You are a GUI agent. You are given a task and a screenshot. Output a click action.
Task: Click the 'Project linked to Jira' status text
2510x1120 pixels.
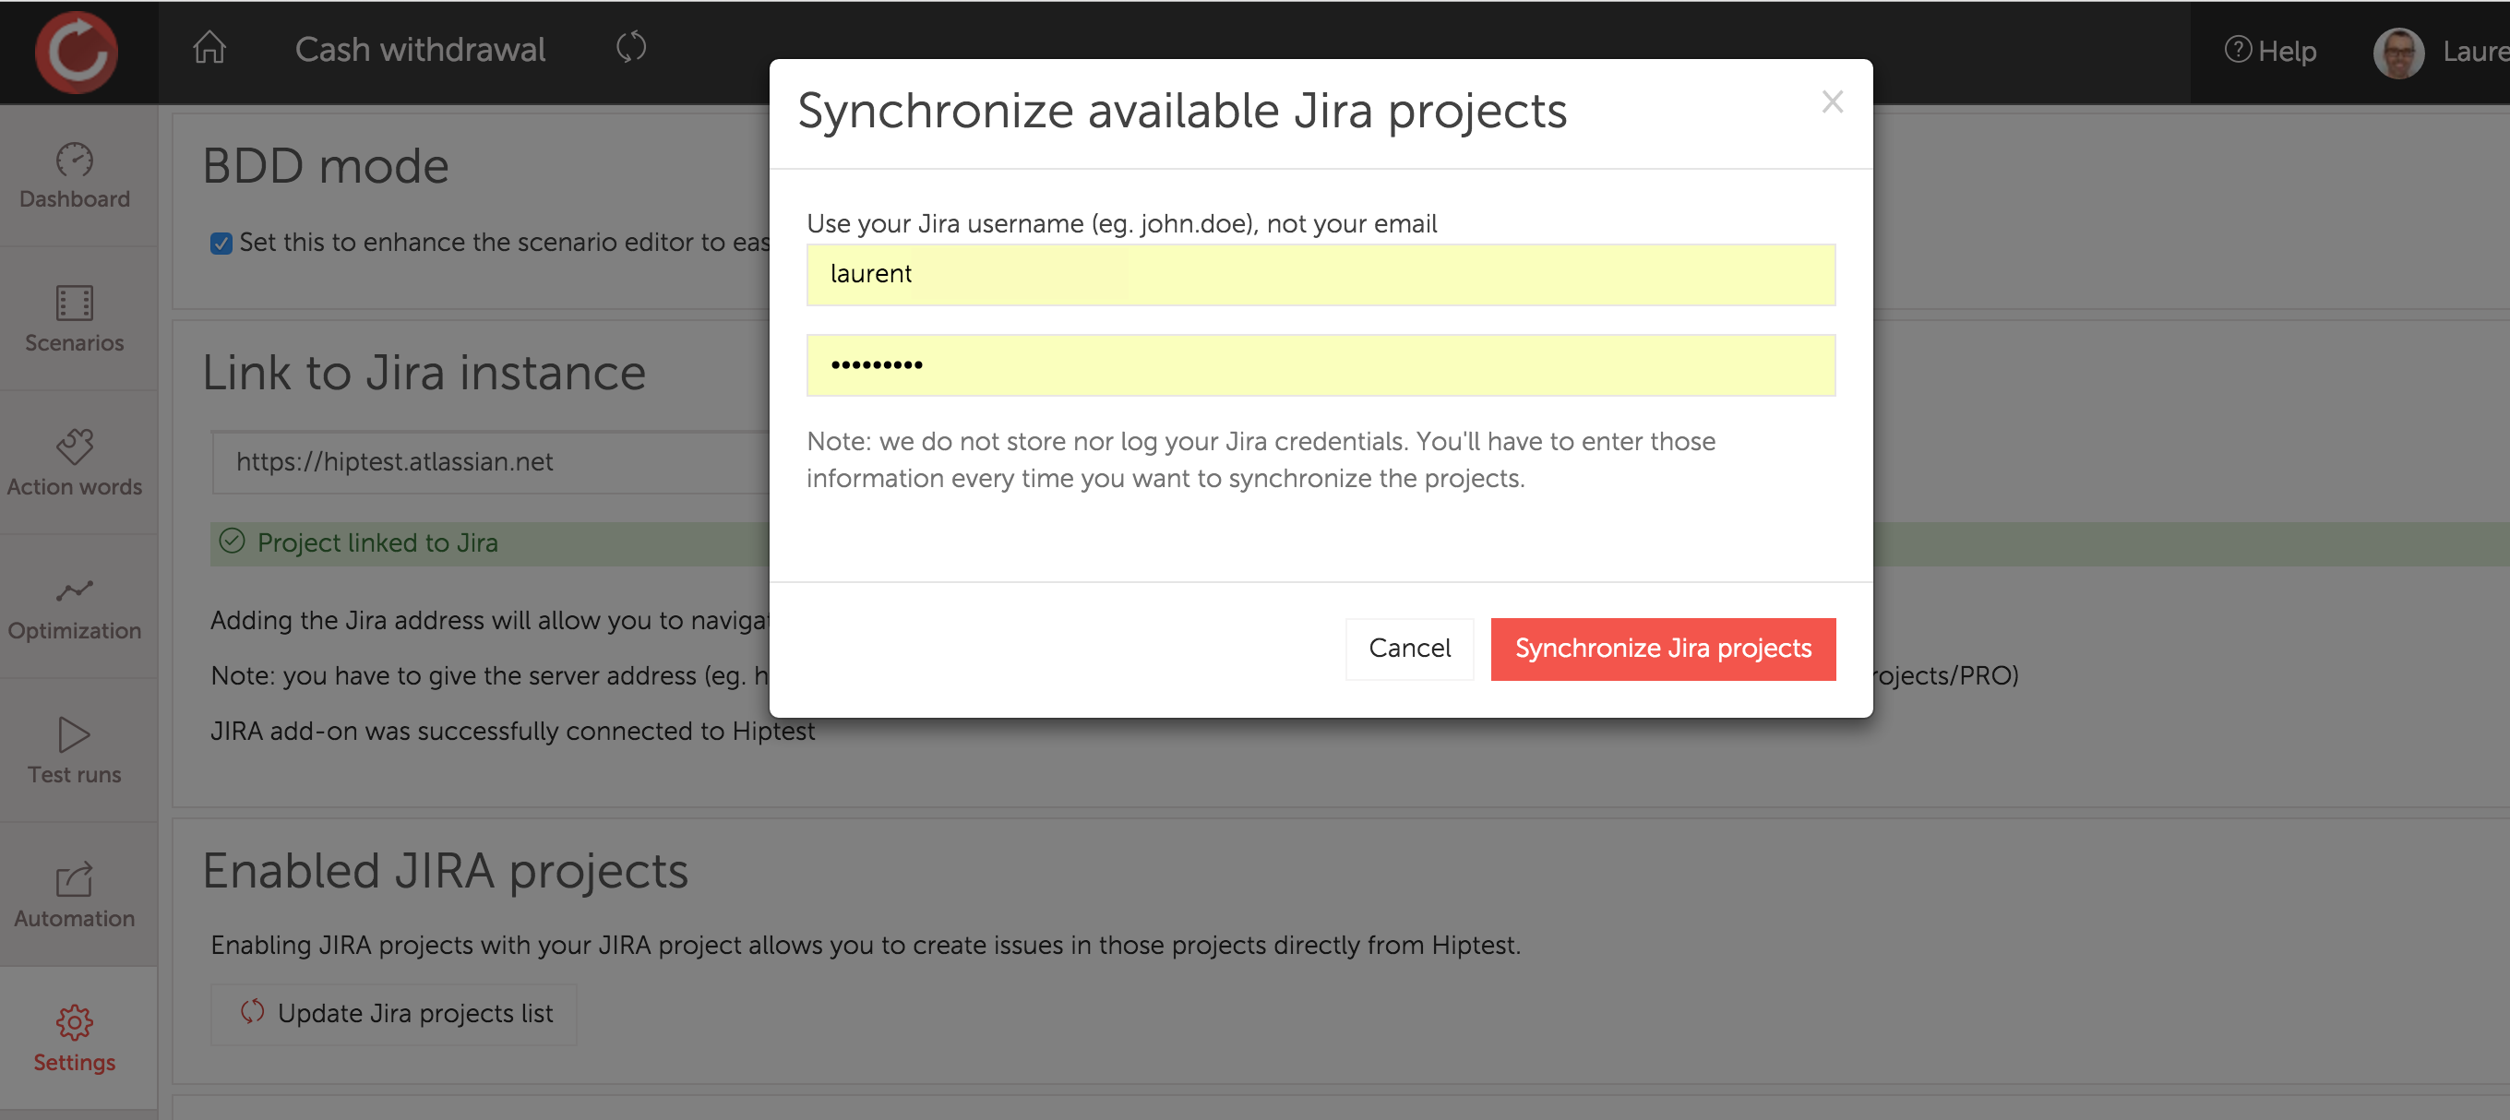(378, 543)
